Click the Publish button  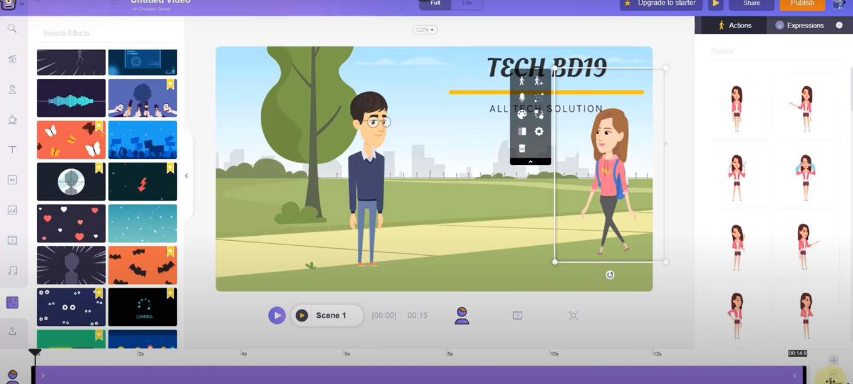click(802, 4)
